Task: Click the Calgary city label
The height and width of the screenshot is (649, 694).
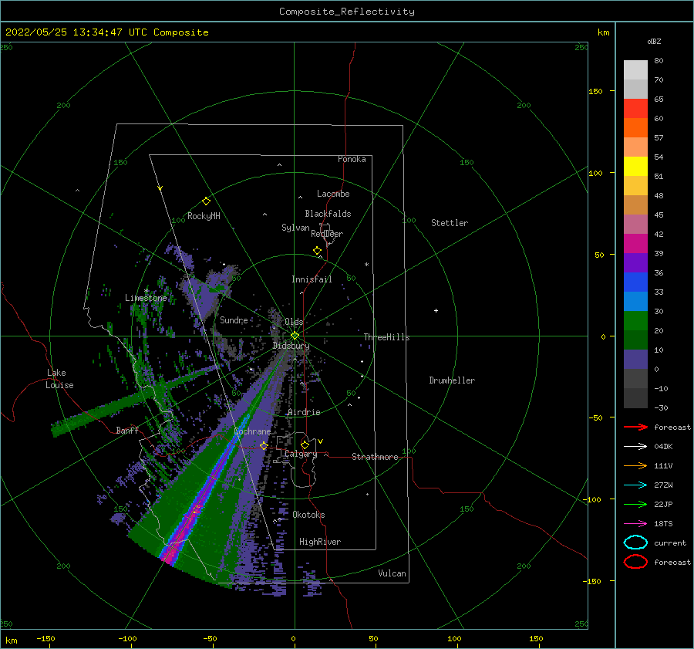Action: (301, 454)
